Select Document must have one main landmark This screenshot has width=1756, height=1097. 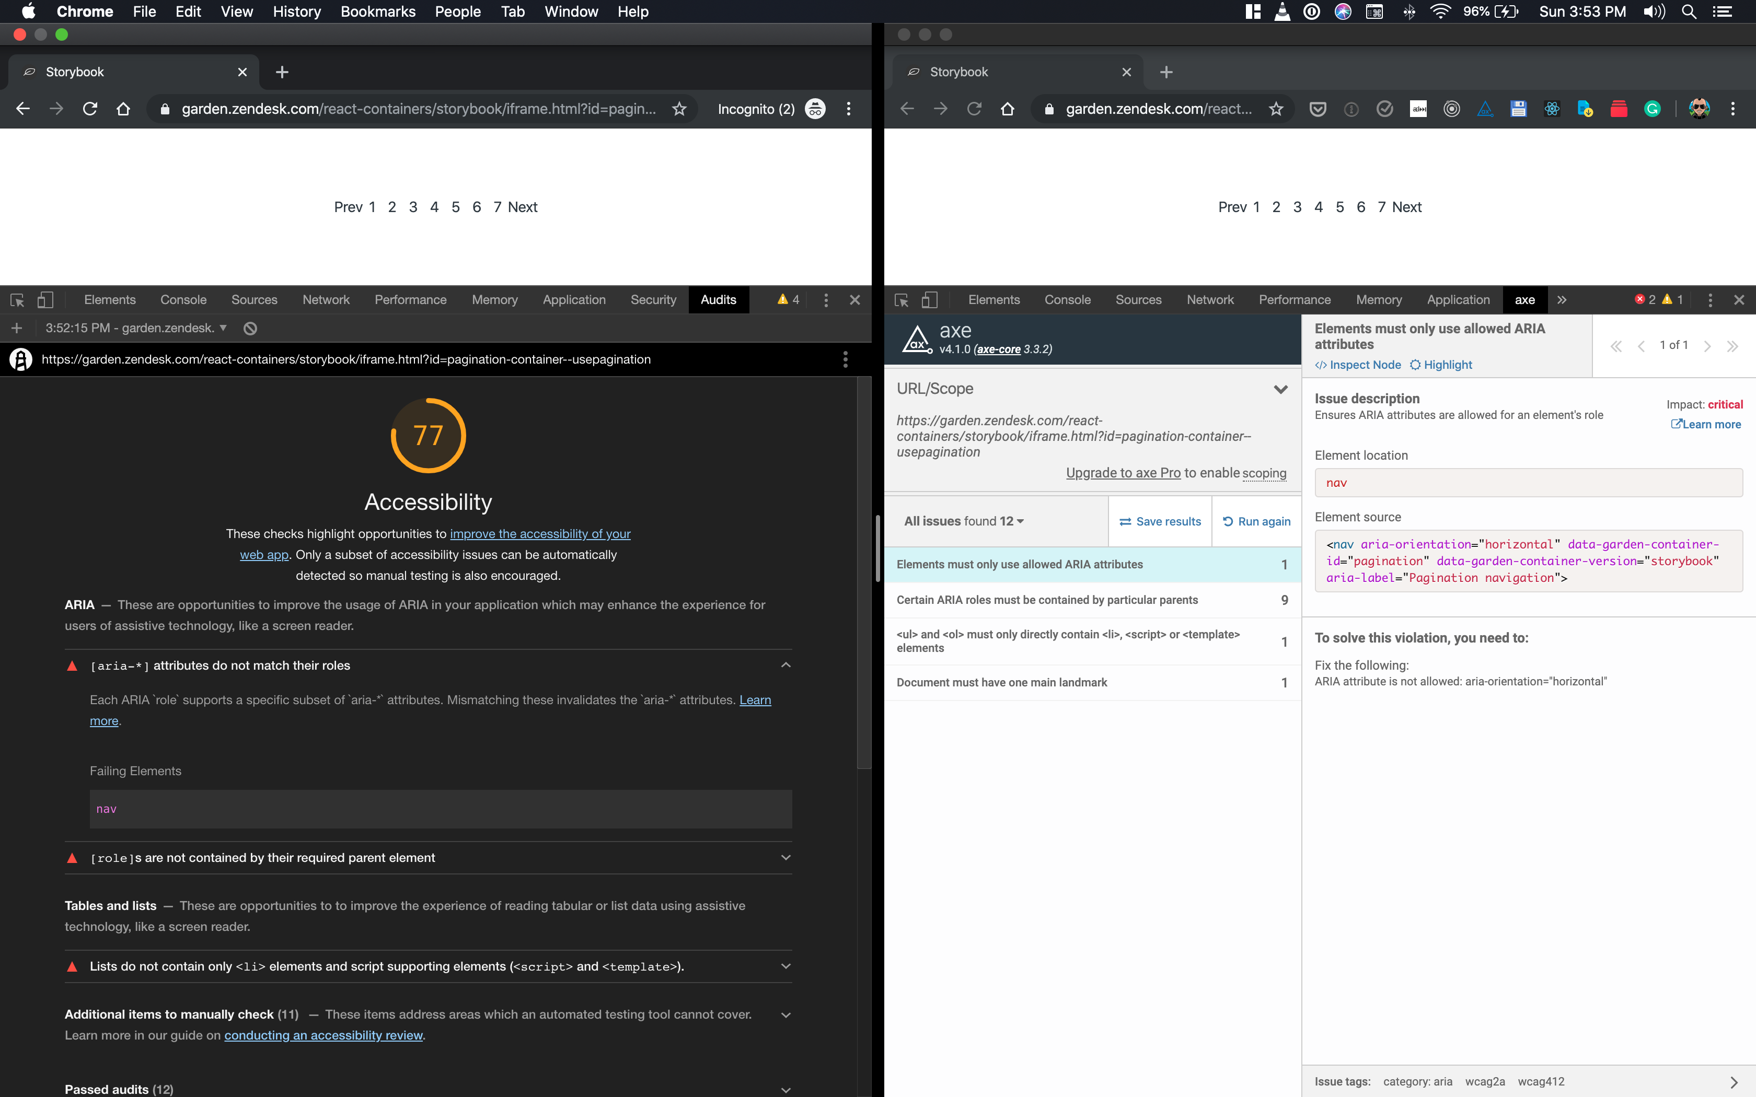click(x=1092, y=683)
